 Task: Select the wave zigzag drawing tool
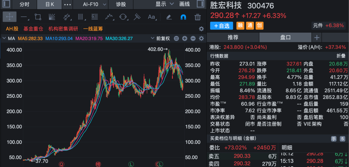pyautogui.click(x=109, y=17)
